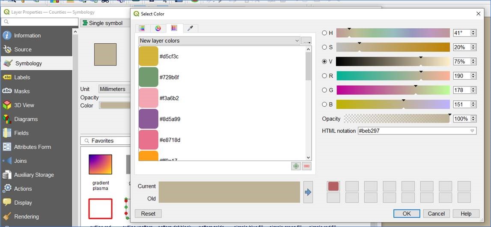Open Labels page in Layer Properties
This screenshot has height=227, width=491.
tap(36, 78)
